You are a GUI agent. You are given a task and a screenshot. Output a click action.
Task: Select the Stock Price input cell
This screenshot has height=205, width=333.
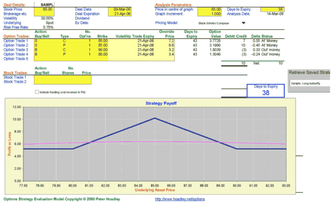47,9
